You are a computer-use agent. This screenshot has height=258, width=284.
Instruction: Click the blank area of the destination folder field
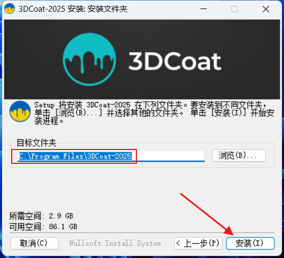pos(168,156)
